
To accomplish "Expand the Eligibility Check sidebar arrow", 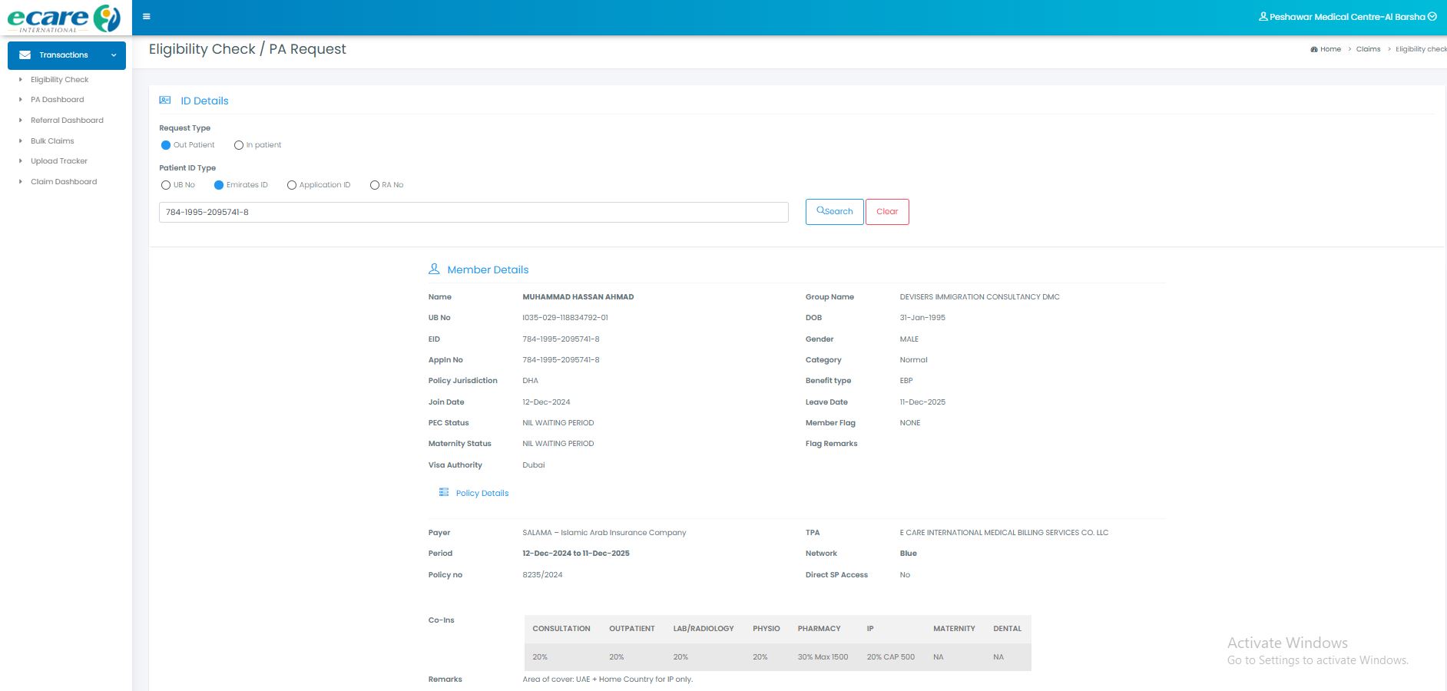I will point(21,80).
